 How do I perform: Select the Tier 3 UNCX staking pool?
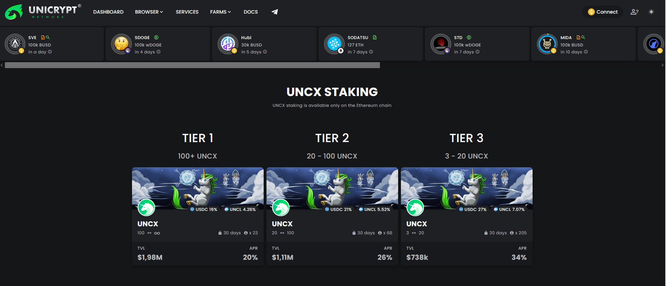(x=467, y=217)
